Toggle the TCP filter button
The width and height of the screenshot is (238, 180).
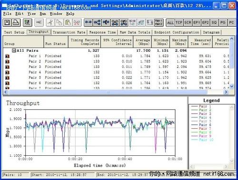point(179,23)
